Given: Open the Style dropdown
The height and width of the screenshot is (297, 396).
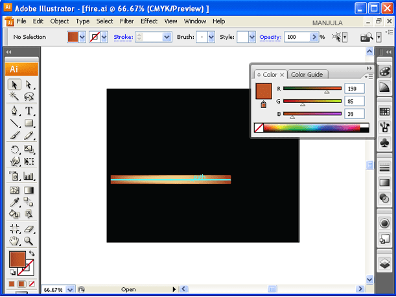Looking at the screenshot, I should [251, 38].
